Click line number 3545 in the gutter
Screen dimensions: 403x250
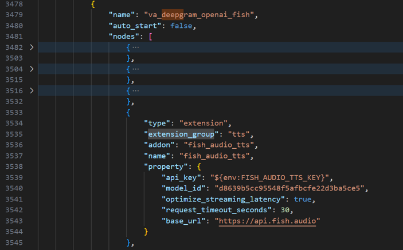pyautogui.click(x=14, y=243)
